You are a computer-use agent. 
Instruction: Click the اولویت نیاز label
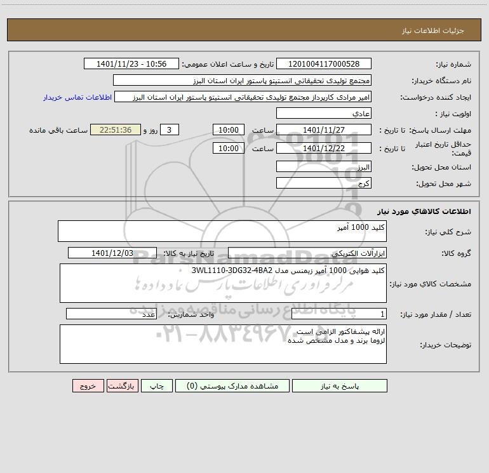[x=453, y=114]
